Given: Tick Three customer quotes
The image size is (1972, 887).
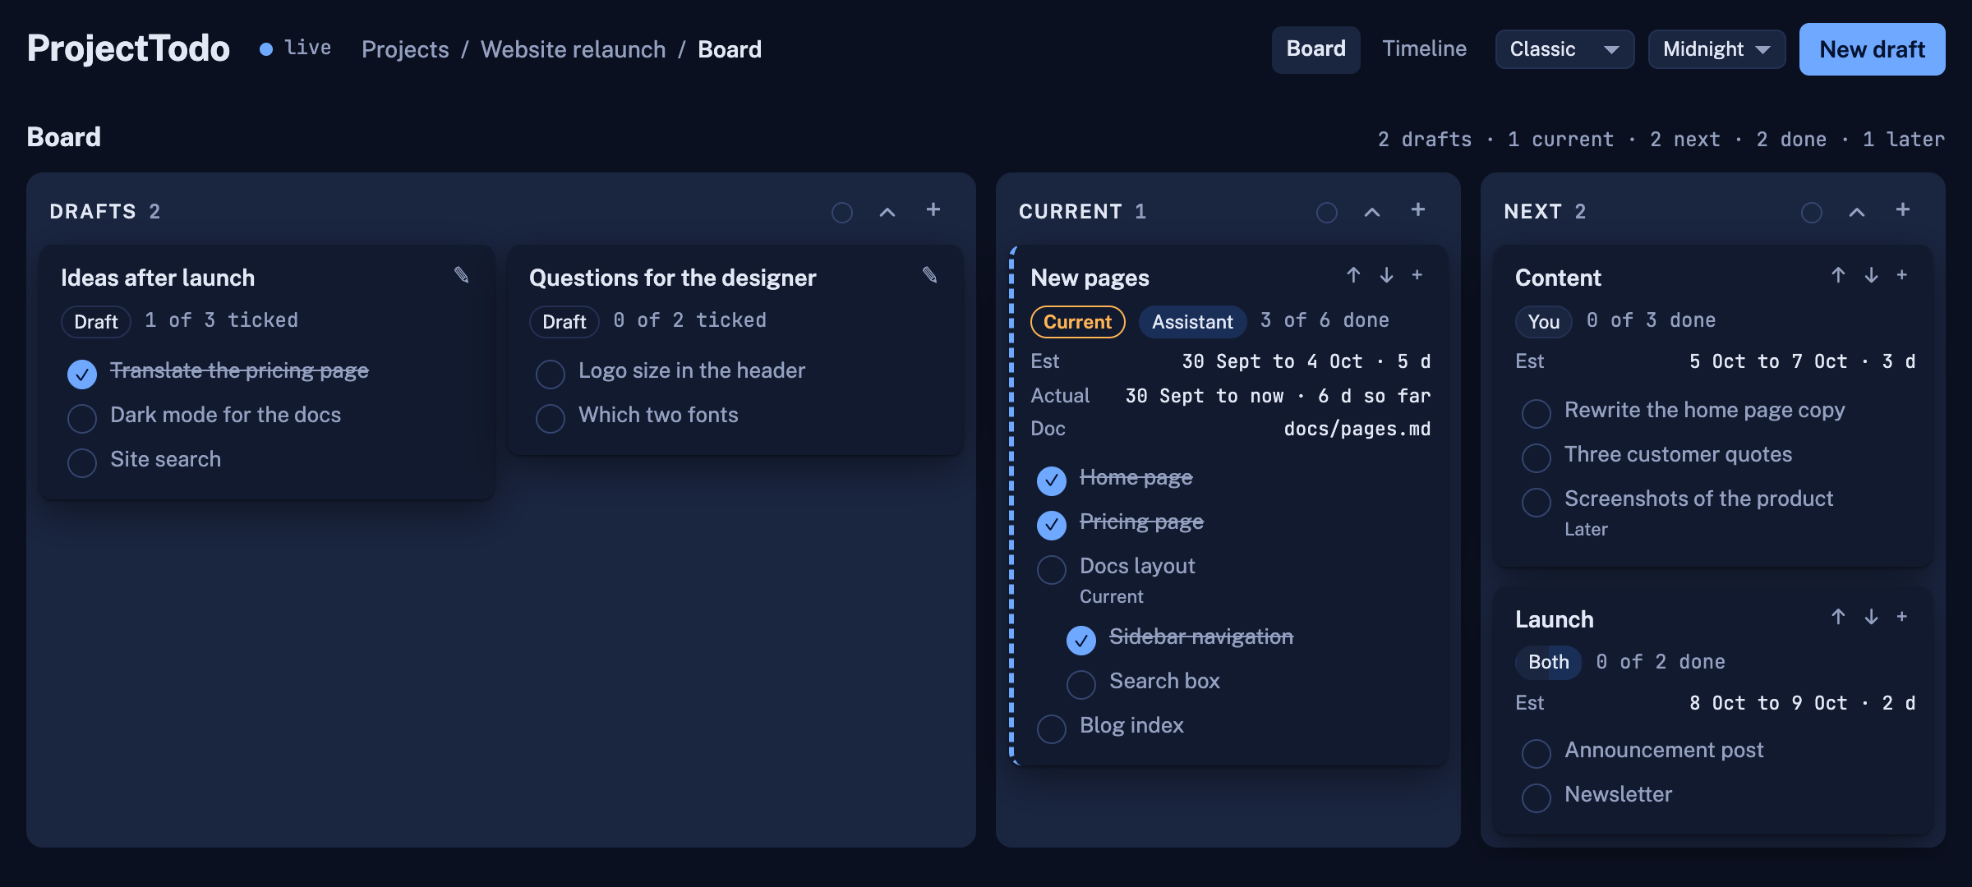Looking at the screenshot, I should tap(1537, 458).
